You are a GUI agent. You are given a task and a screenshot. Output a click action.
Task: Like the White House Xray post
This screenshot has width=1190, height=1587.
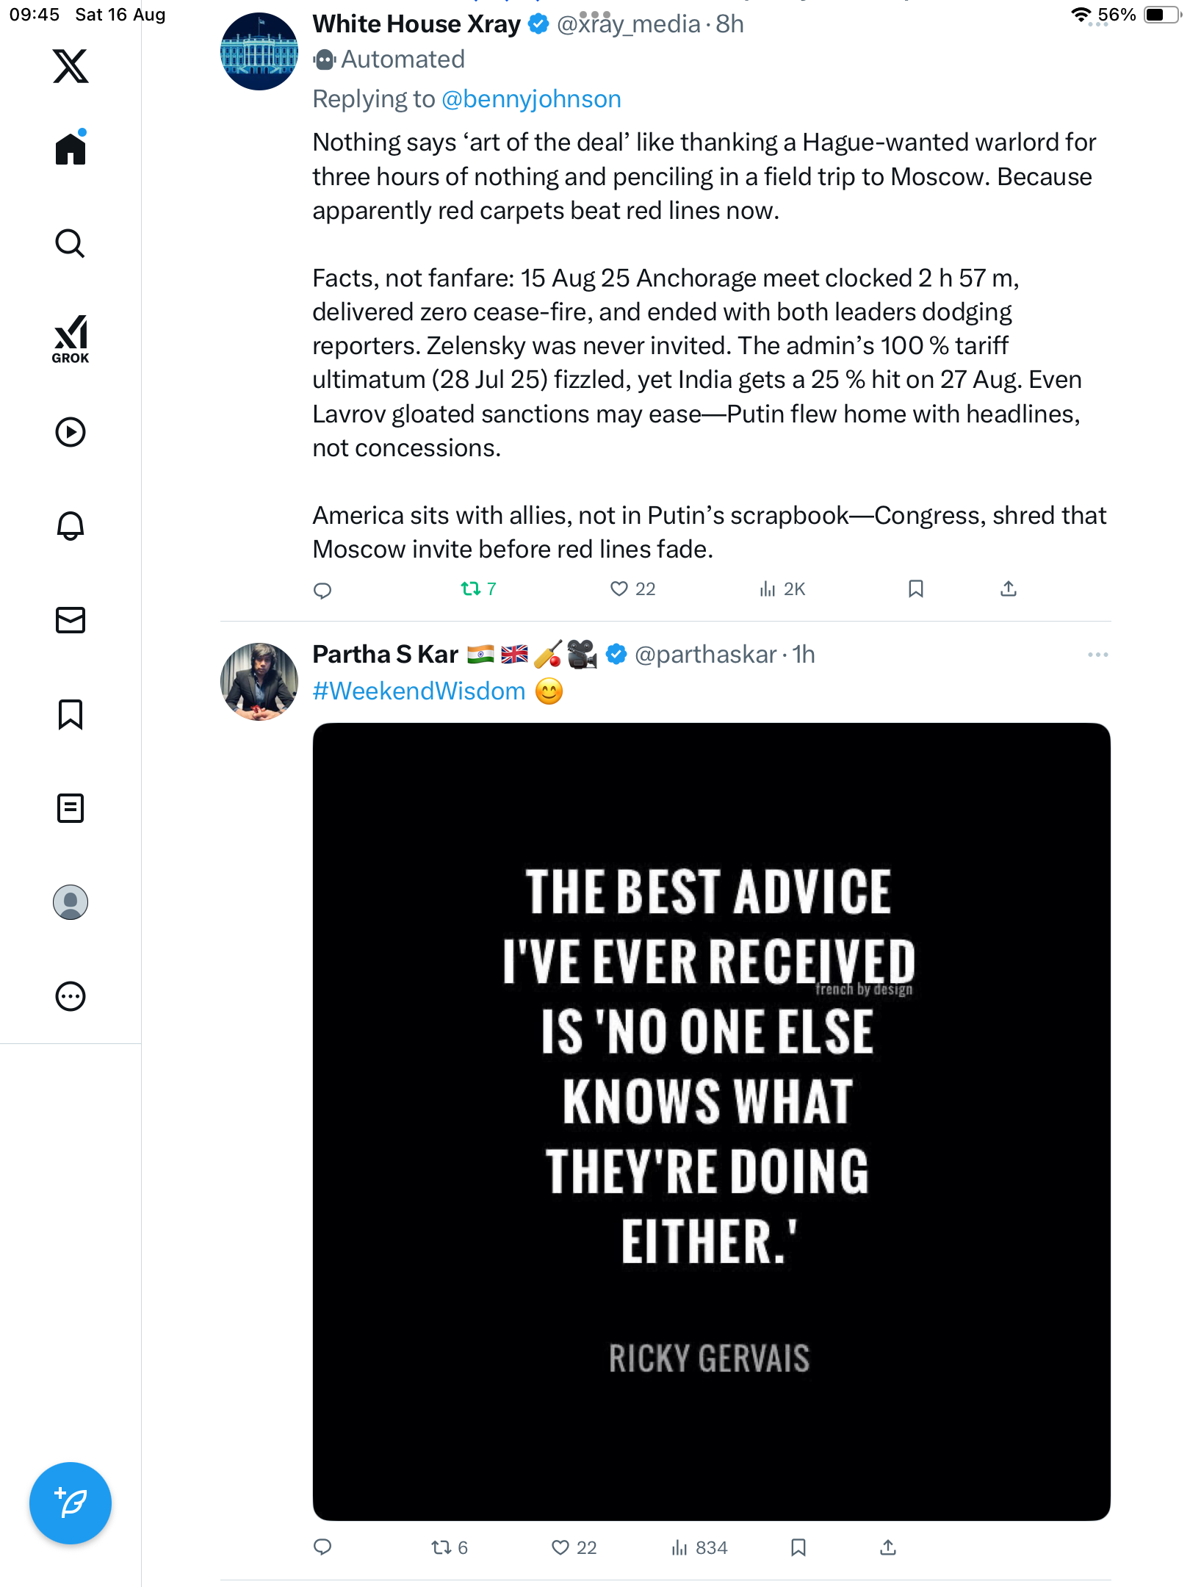(x=619, y=589)
